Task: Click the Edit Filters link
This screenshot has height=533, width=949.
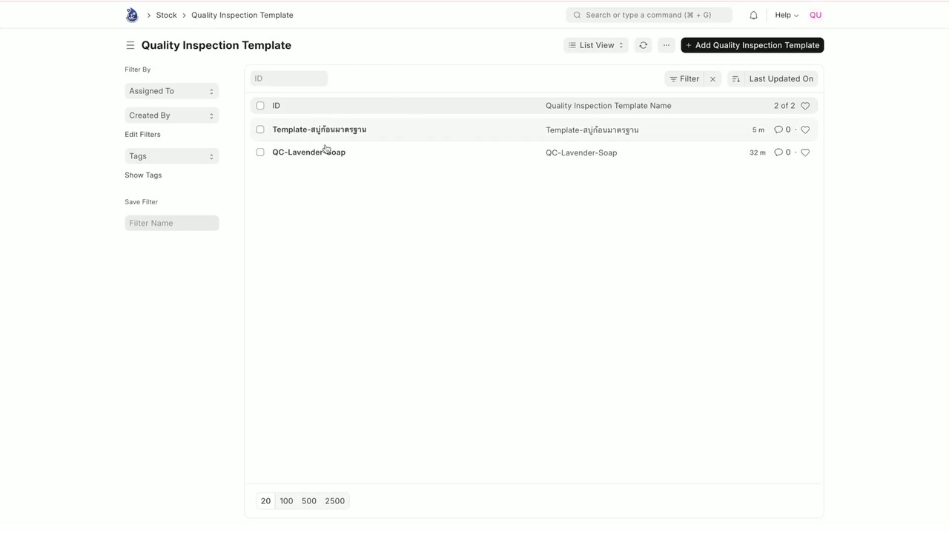Action: 142,135
